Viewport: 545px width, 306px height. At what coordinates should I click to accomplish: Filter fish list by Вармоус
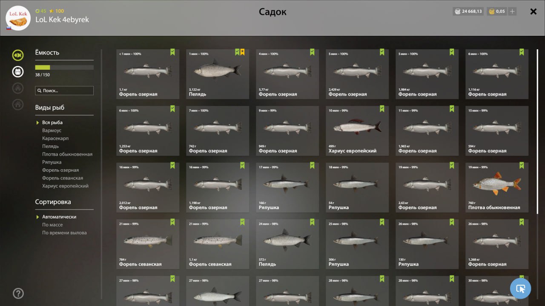point(52,130)
